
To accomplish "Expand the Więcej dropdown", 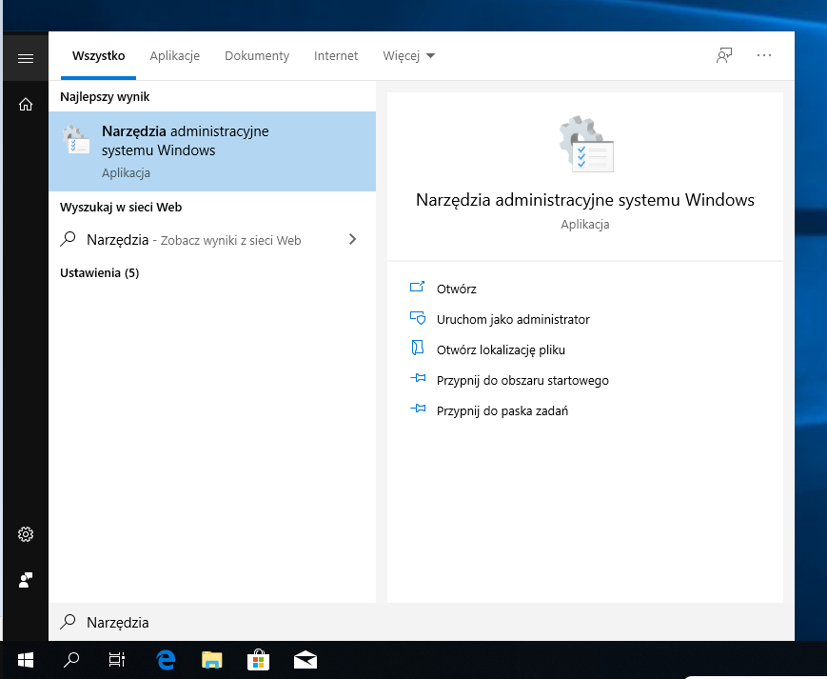I will [x=409, y=56].
